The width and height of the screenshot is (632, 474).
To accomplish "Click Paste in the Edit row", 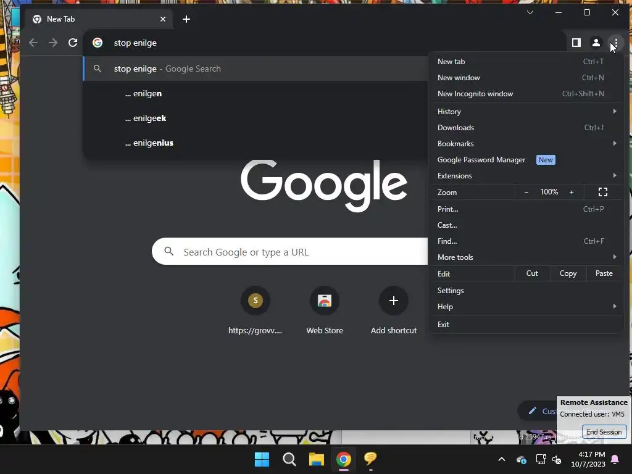I will tap(604, 273).
